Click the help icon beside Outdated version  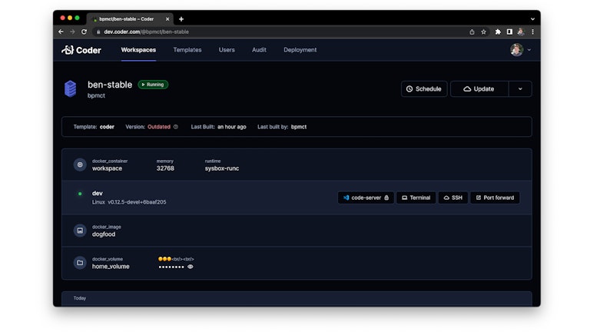coord(176,127)
